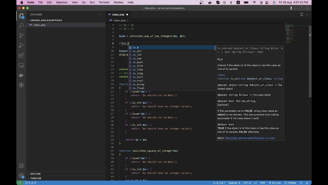Image resolution: width=328 pixels, height=185 pixels.
Task: Open the Explorer view in activity bar
Action: coord(22,16)
